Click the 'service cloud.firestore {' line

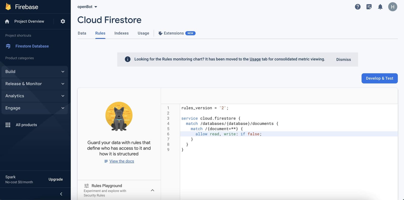tap(211, 118)
